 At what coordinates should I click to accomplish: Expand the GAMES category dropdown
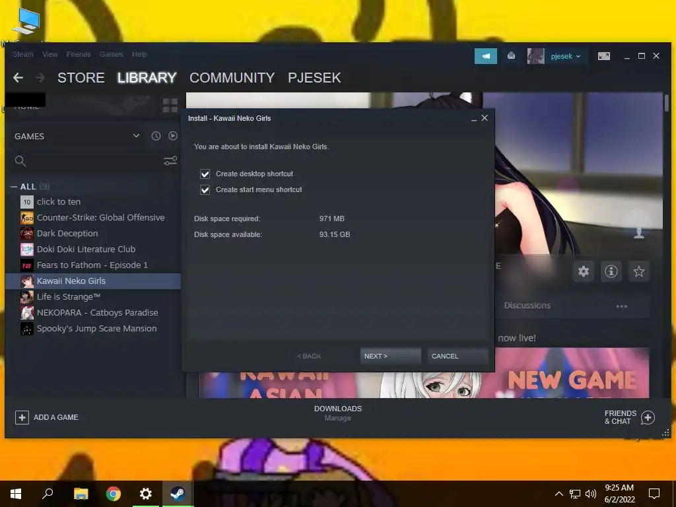[x=136, y=136]
